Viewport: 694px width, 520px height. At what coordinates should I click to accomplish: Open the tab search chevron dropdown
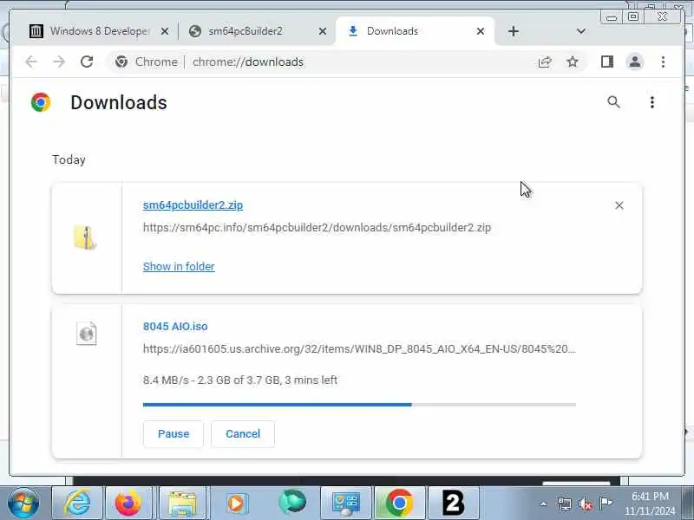click(581, 31)
